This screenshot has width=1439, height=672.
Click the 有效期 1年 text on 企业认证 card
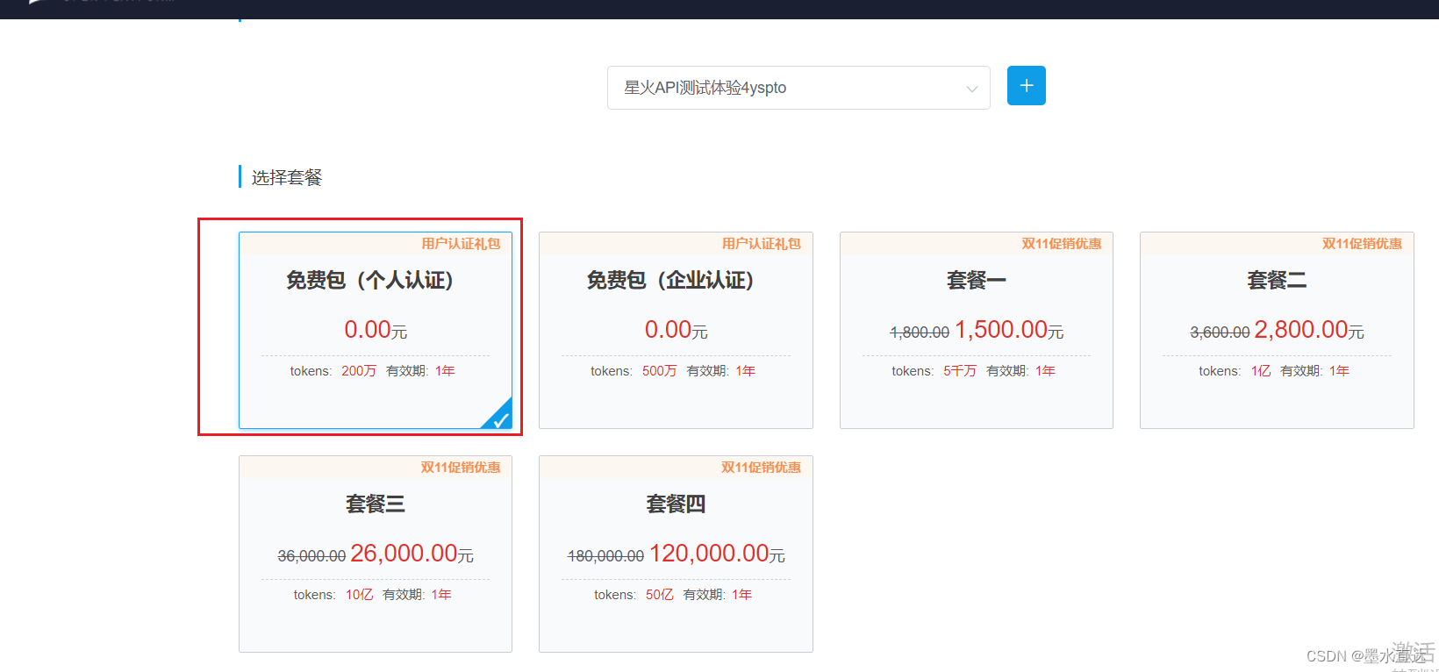[721, 371]
